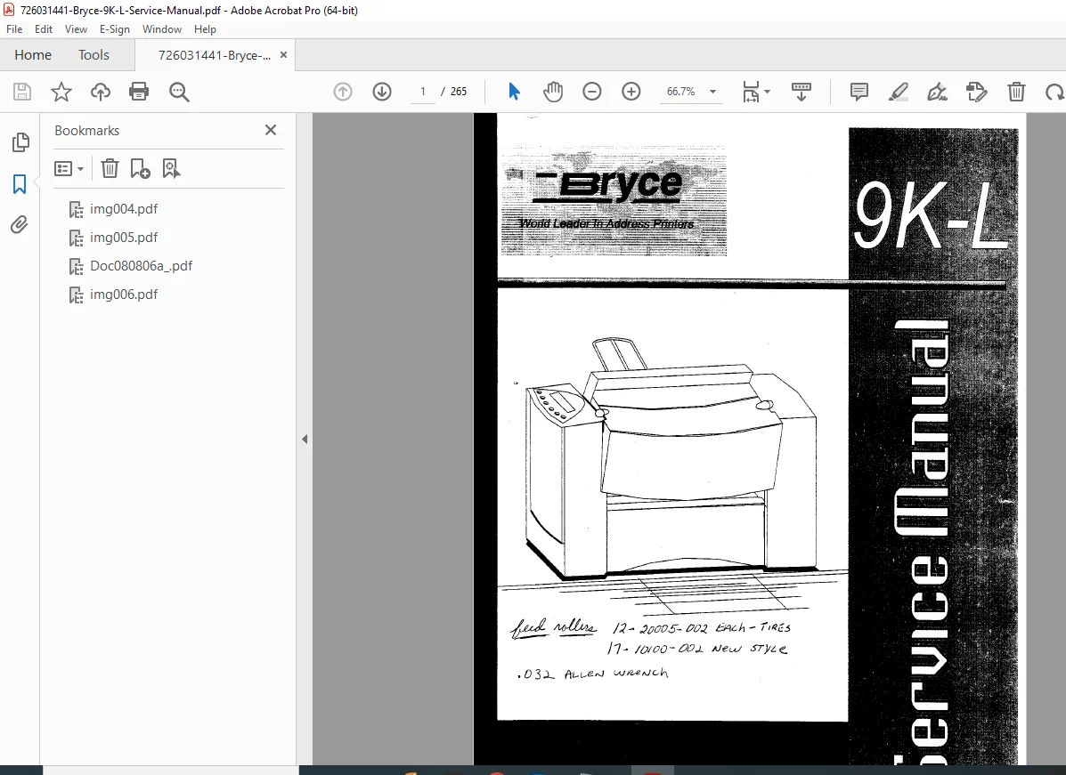
Task: Click the upload to cloud icon
Action: (101, 92)
